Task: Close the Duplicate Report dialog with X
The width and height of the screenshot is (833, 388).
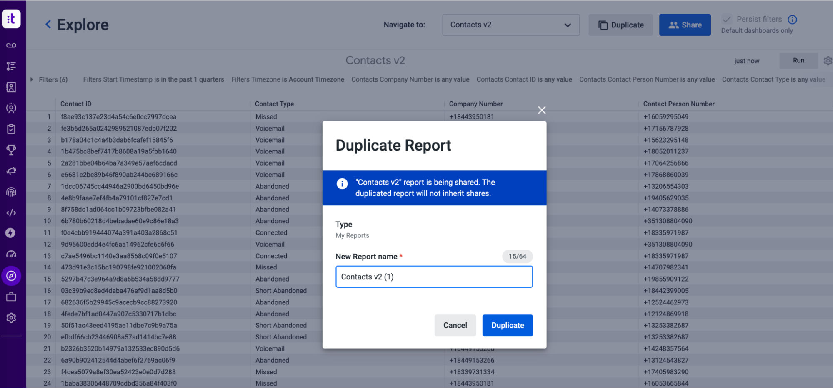Action: [x=542, y=110]
